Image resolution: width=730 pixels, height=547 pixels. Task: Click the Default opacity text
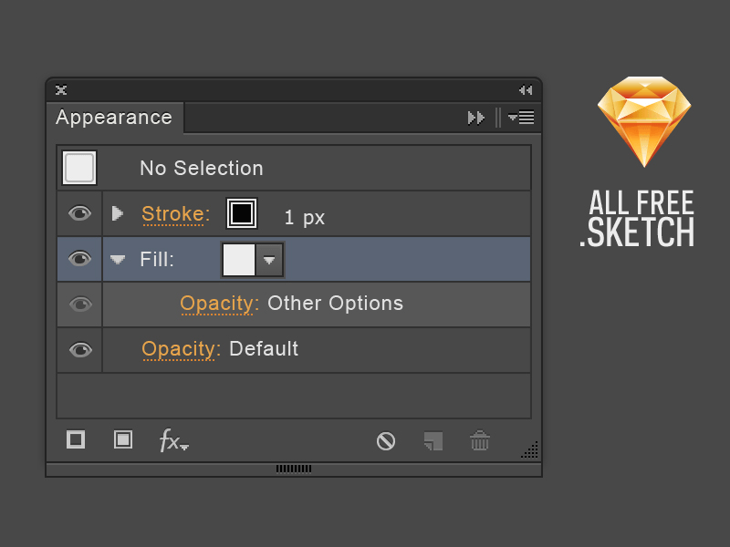[264, 349]
